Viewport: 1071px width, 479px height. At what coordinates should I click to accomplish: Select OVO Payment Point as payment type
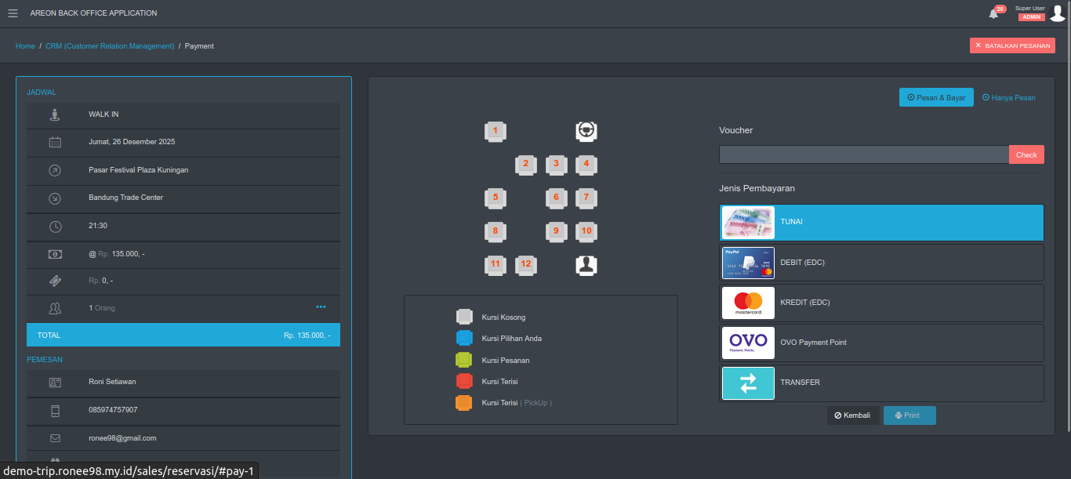(x=880, y=343)
